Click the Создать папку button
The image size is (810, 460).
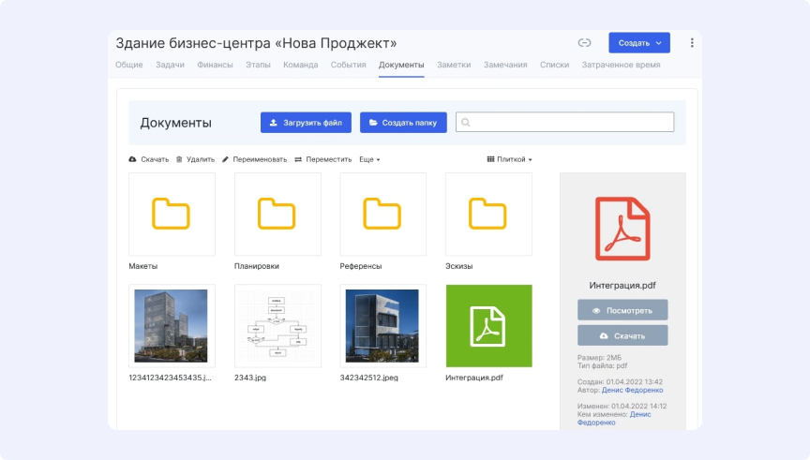click(403, 123)
